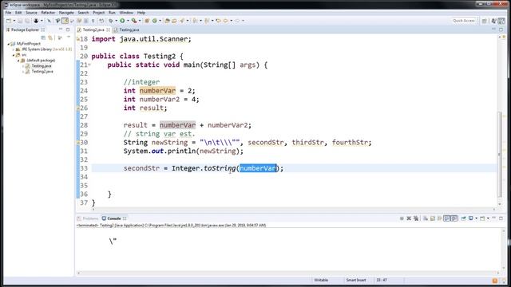Click the warning marker on line 30

click(78, 143)
